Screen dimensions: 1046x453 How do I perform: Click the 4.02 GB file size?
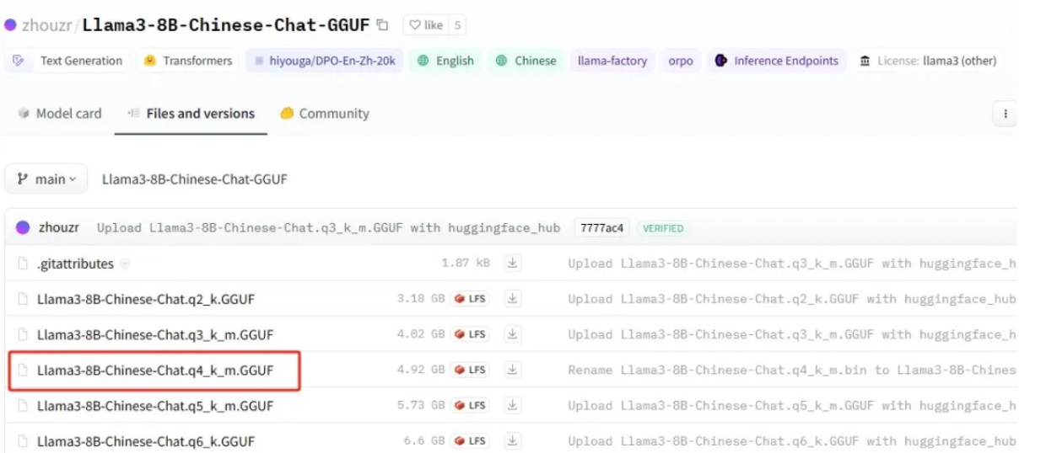click(x=421, y=334)
